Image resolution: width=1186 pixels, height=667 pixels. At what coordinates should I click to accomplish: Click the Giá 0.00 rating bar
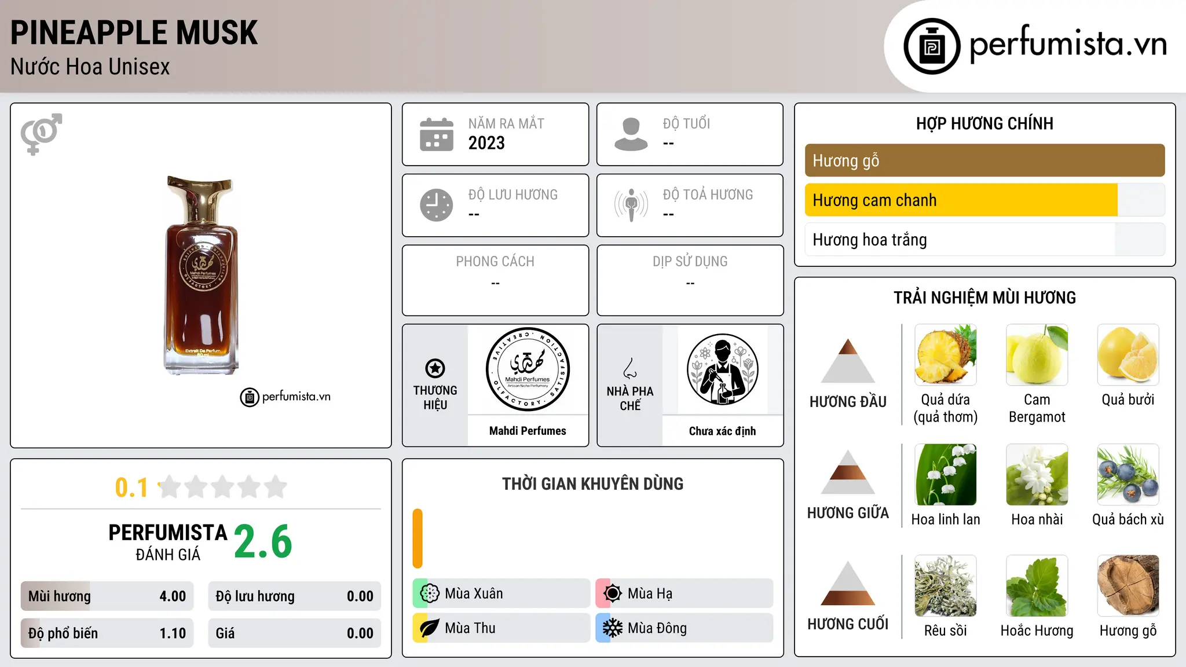pos(294,633)
